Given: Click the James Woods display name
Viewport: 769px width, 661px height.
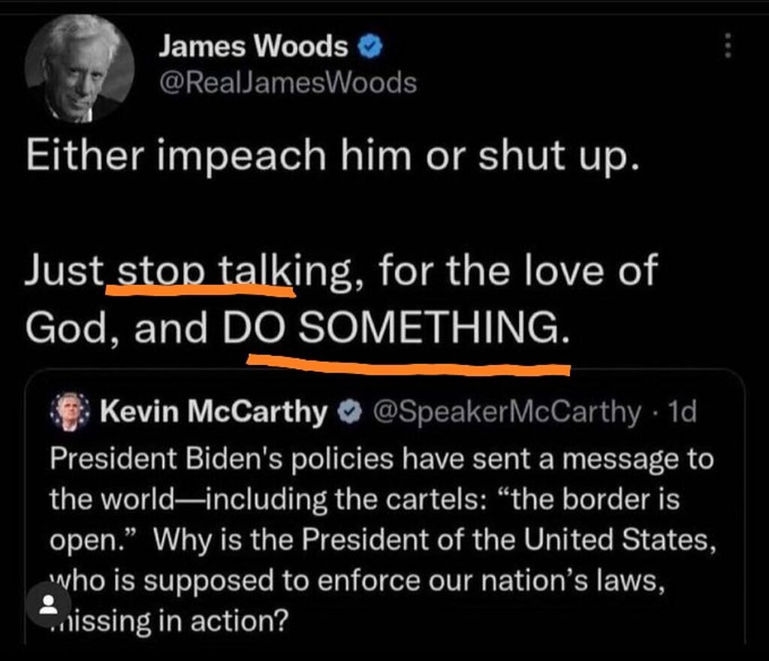Looking at the screenshot, I should (253, 46).
